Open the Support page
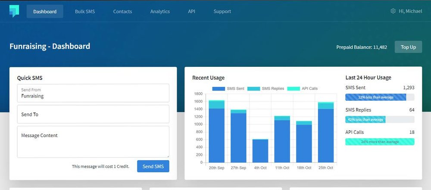The image size is (431, 190). coord(222,11)
